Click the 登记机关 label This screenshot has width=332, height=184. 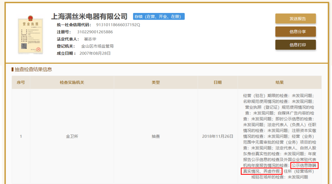click(x=66, y=46)
